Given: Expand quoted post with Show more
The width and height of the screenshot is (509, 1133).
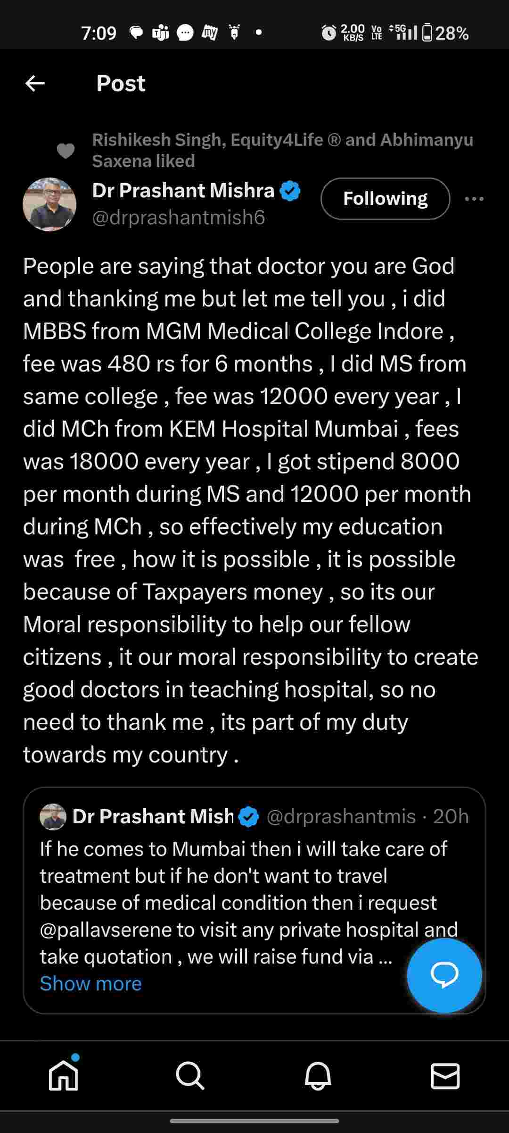Looking at the screenshot, I should [x=90, y=984].
